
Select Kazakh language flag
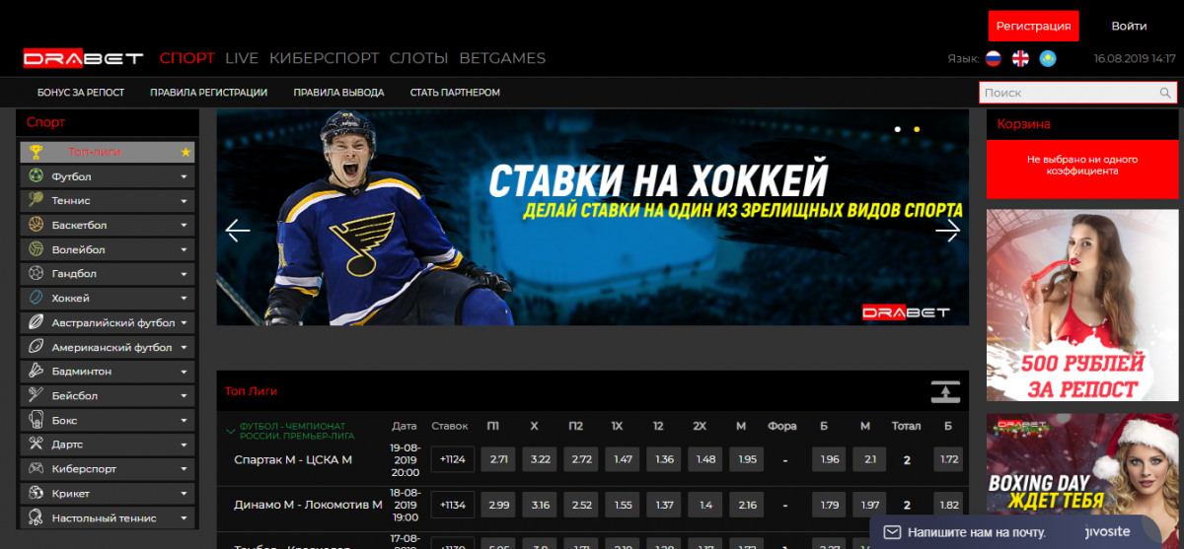click(x=1049, y=59)
